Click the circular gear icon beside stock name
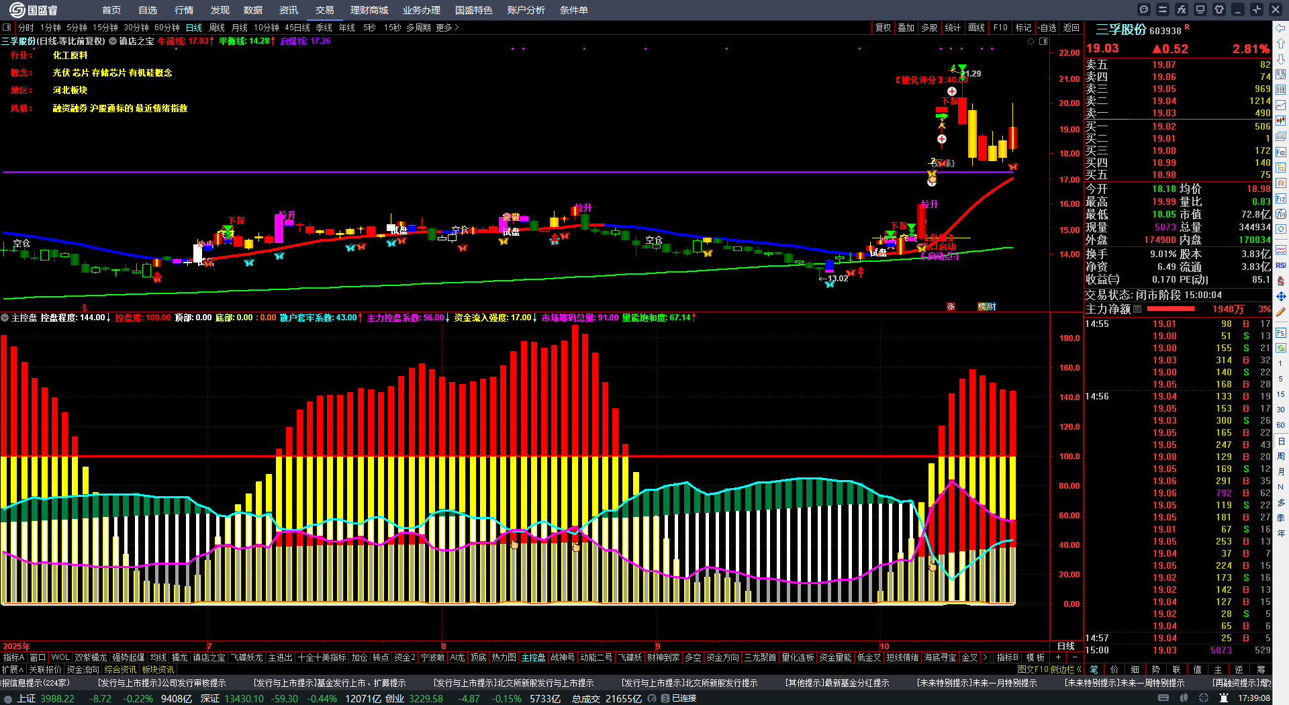Viewport: 1289px width, 705px height. [113, 41]
